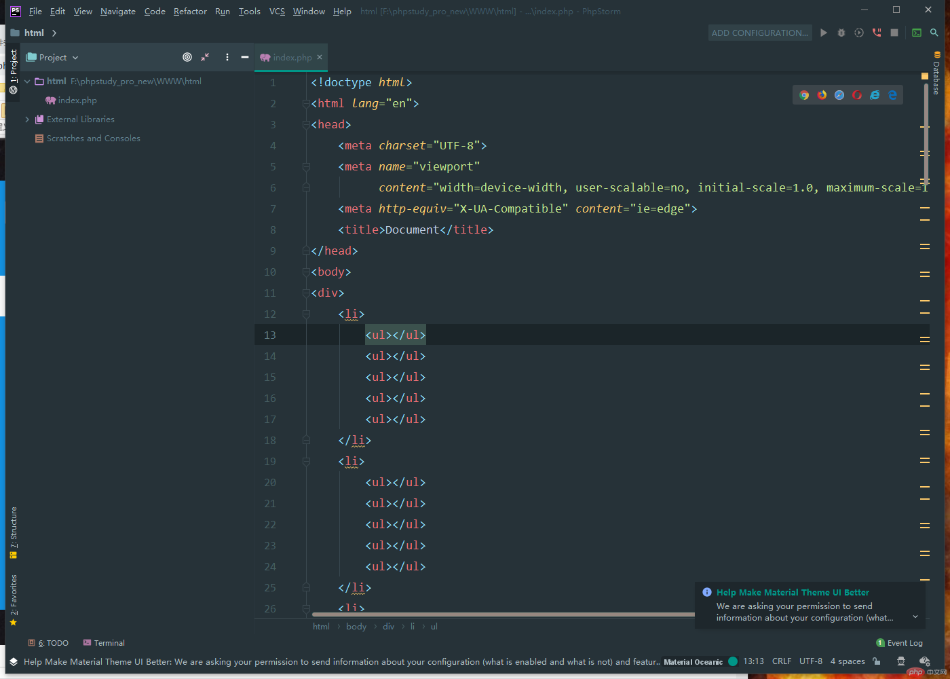Viewport: 950px width, 679px height.
Task: Toggle tool window bars icon bottom-left
Action: click(x=13, y=662)
